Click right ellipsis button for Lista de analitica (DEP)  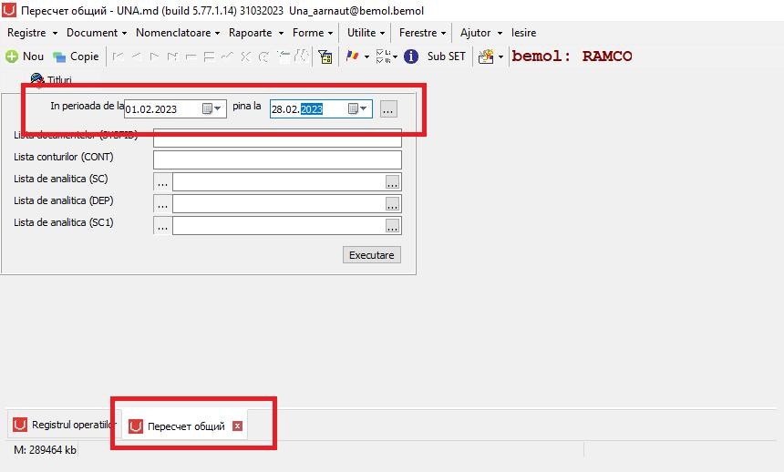coord(393,204)
